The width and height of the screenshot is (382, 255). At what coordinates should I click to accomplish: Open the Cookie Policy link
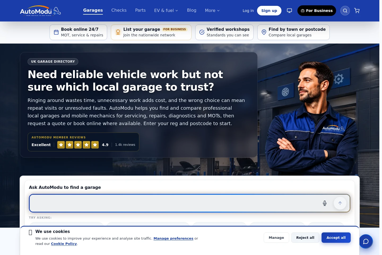64,244
